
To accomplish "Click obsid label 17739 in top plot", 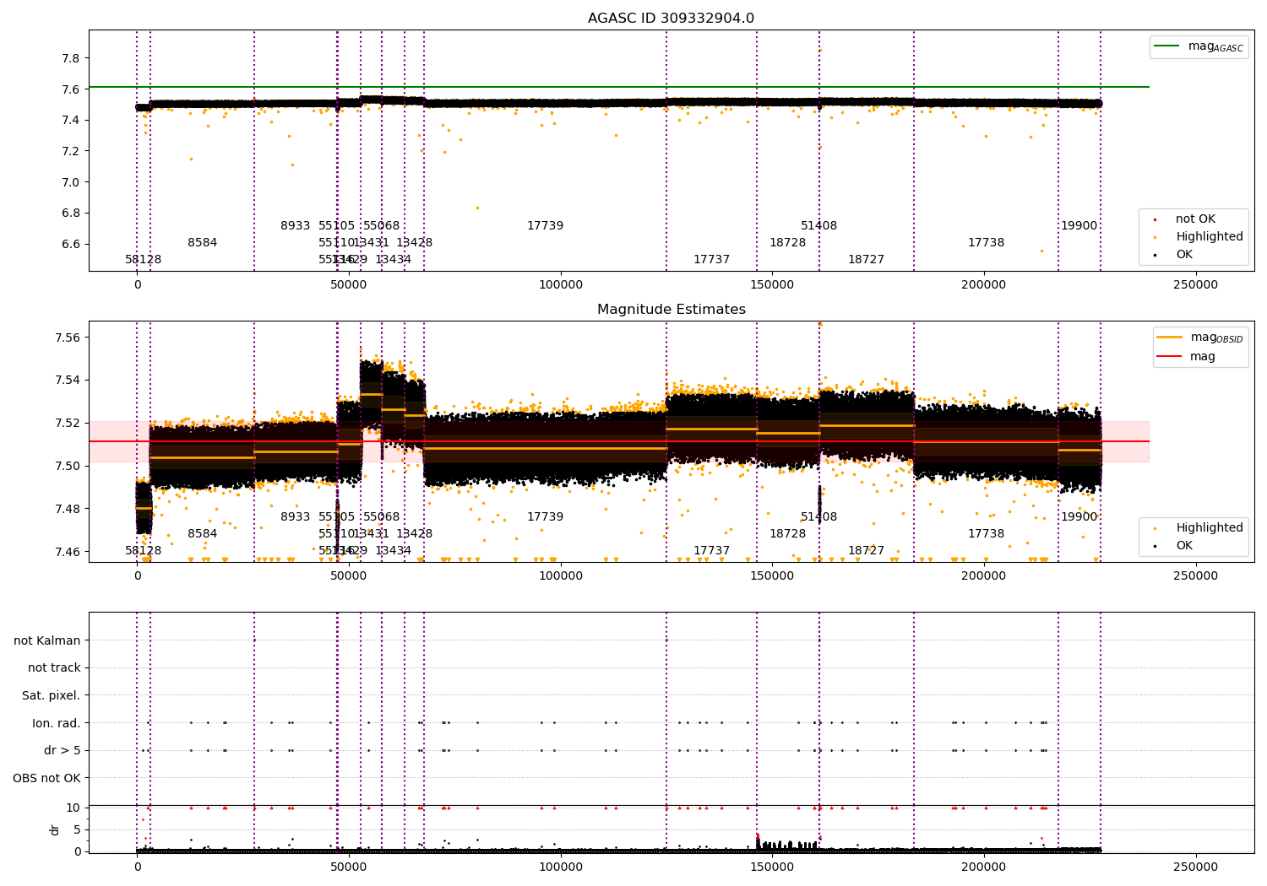I will [546, 226].
